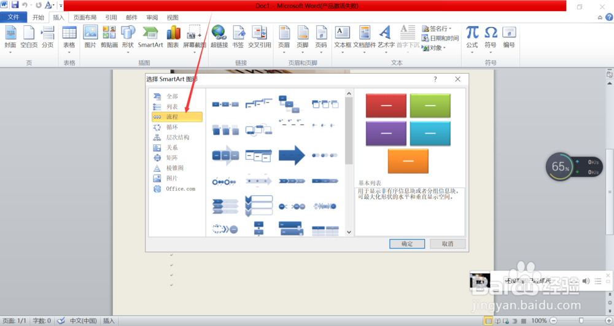Insert a blank page (空白页)
The width and height of the screenshot is (614, 326).
pos(29,37)
